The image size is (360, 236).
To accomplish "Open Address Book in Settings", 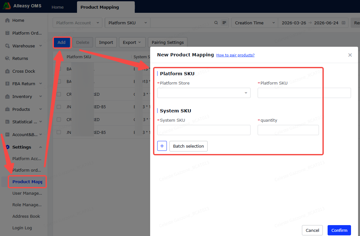I will pos(26,216).
